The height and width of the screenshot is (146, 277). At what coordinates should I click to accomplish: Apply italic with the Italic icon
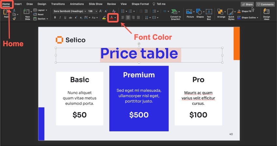[60, 17]
